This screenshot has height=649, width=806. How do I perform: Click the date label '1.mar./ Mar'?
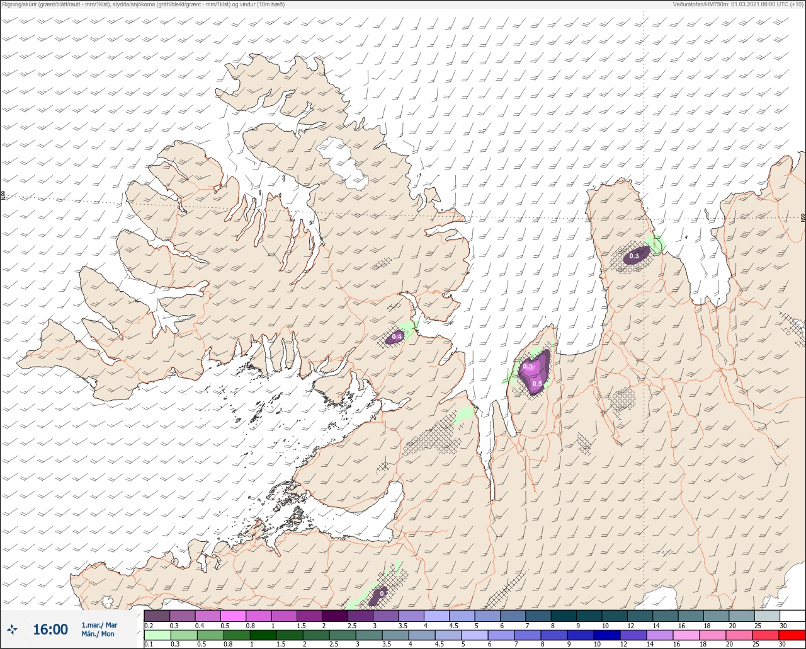pos(99,624)
